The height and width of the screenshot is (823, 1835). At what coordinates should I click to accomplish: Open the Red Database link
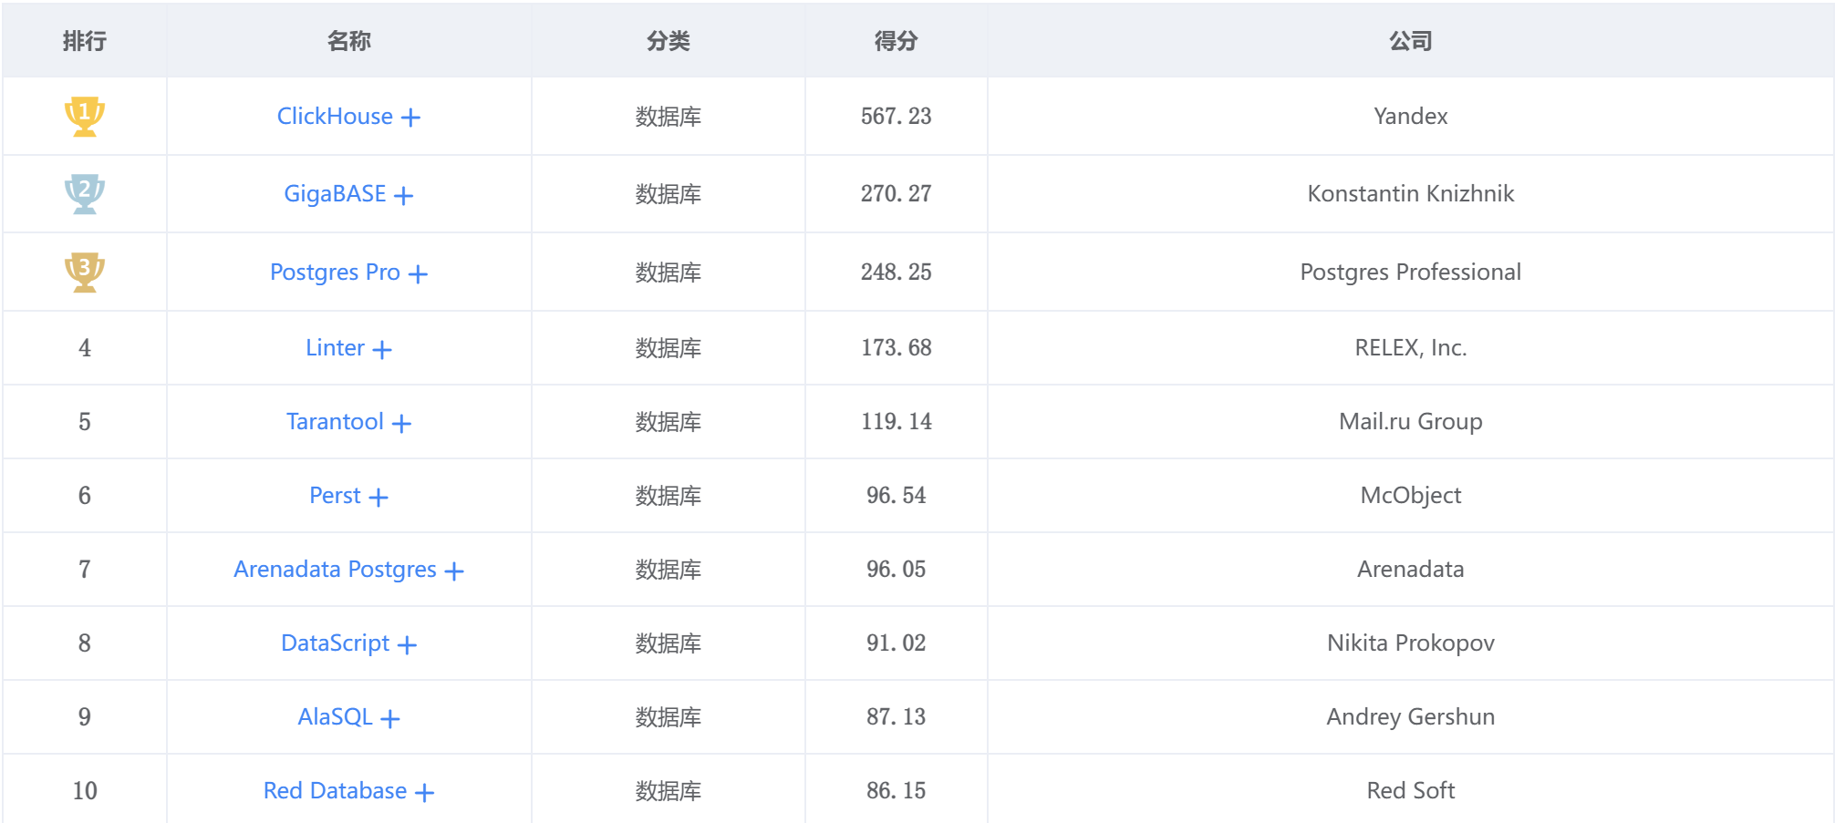pyautogui.click(x=335, y=790)
